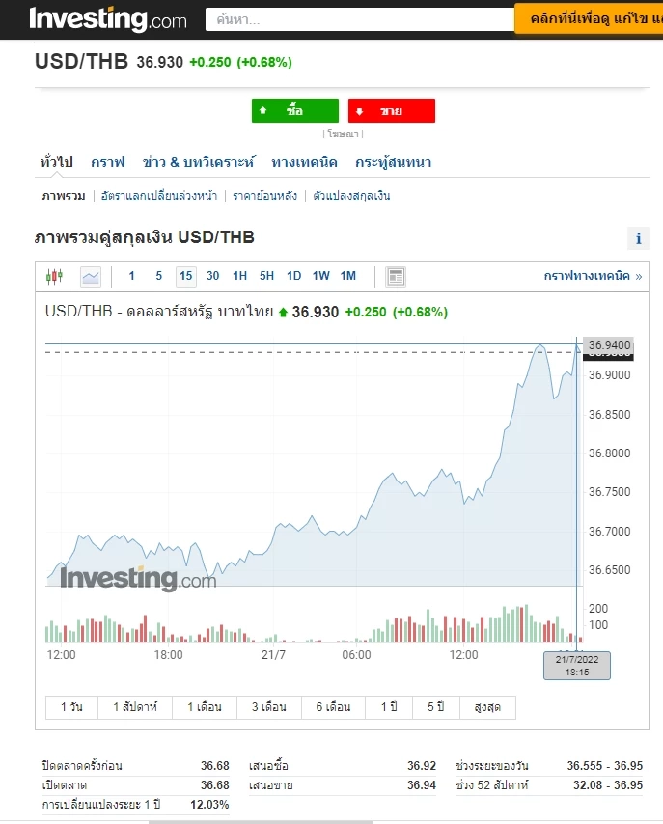Click the red sell (ขาย) button
This screenshot has height=824, width=663.
(392, 111)
